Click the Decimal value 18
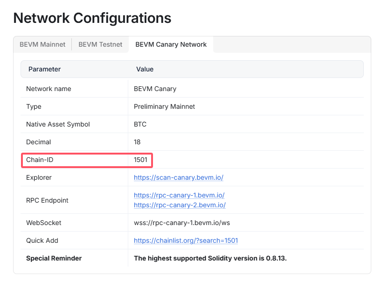 (137, 142)
